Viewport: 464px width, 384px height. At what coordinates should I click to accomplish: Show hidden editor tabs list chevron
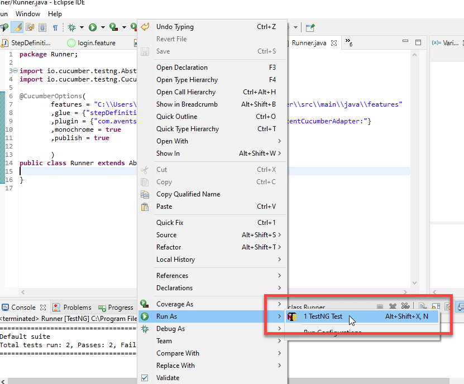coord(348,42)
